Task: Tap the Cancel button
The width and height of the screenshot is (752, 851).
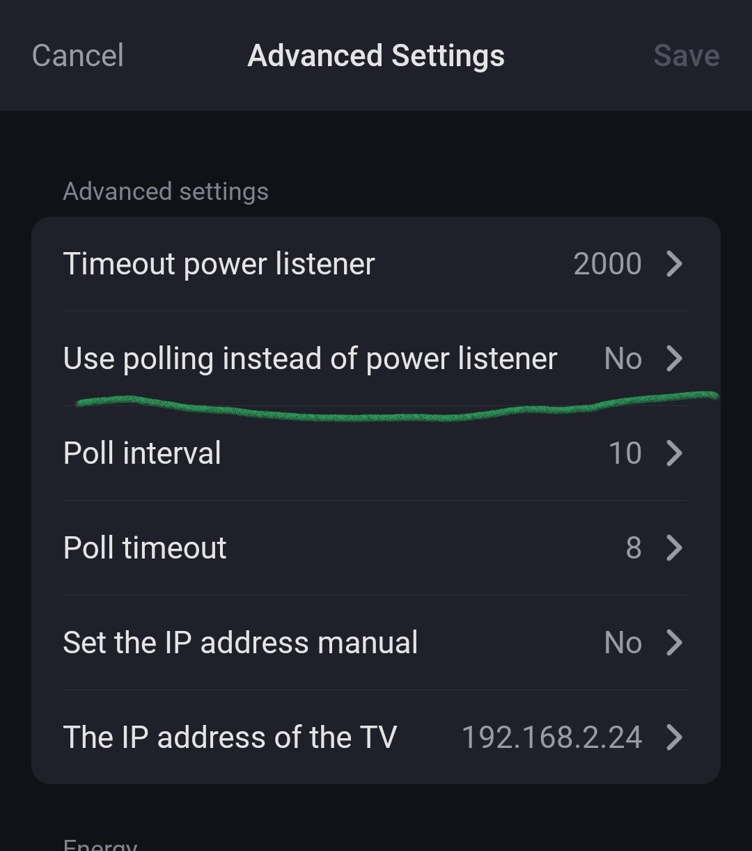Action: click(78, 56)
